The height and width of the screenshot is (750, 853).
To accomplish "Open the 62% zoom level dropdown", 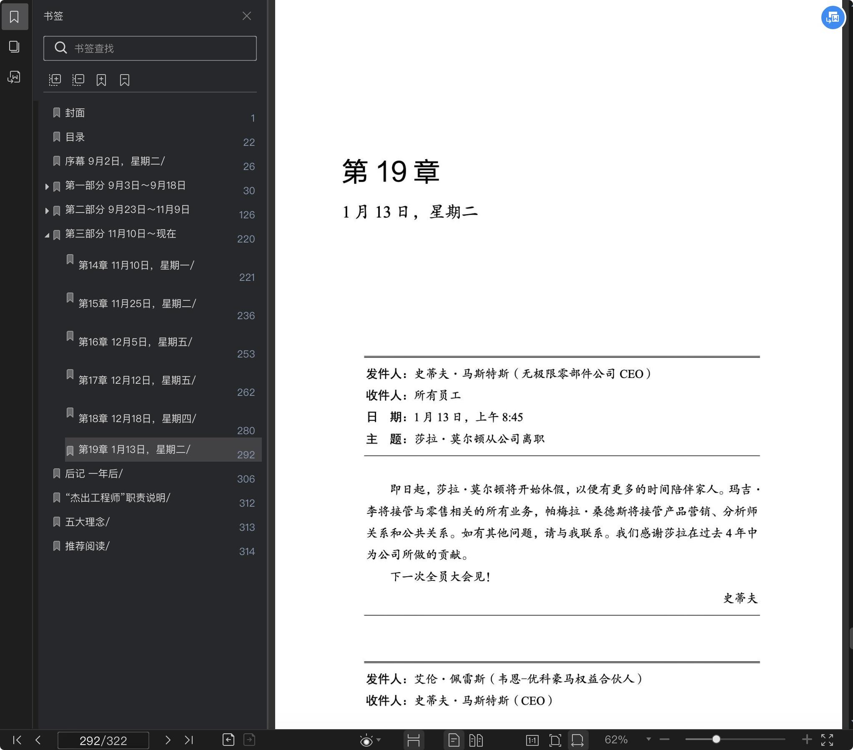I will [x=649, y=739].
